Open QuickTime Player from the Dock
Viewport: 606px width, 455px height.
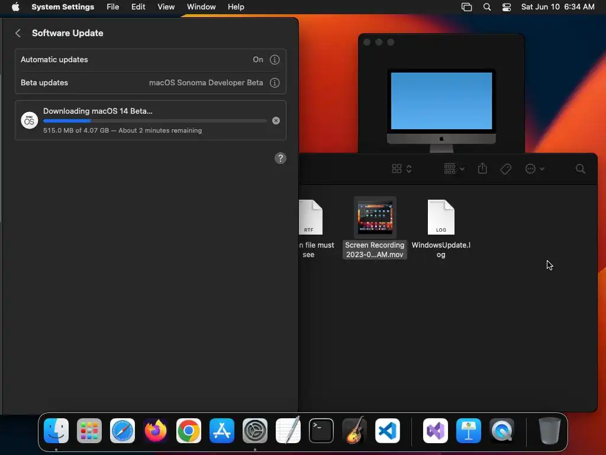click(x=502, y=431)
